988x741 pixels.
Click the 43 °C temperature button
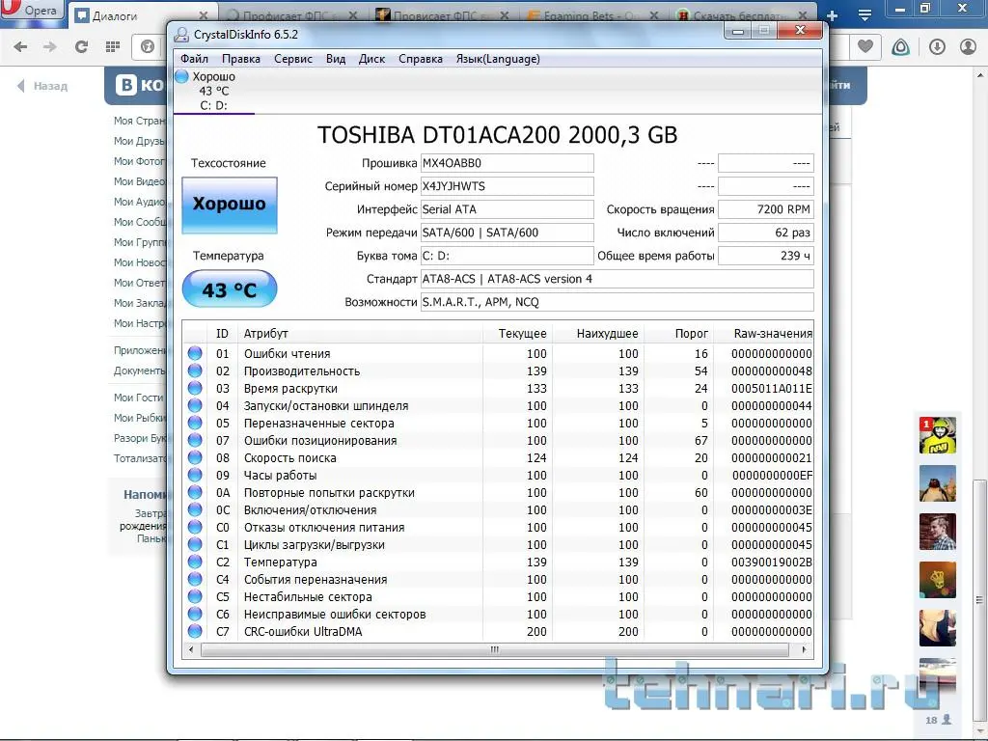(x=230, y=289)
